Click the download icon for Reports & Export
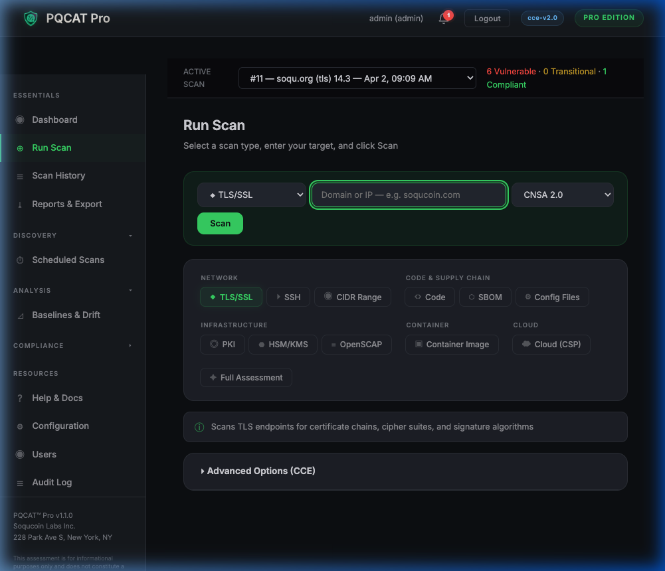This screenshot has width=665, height=571. coord(20,204)
